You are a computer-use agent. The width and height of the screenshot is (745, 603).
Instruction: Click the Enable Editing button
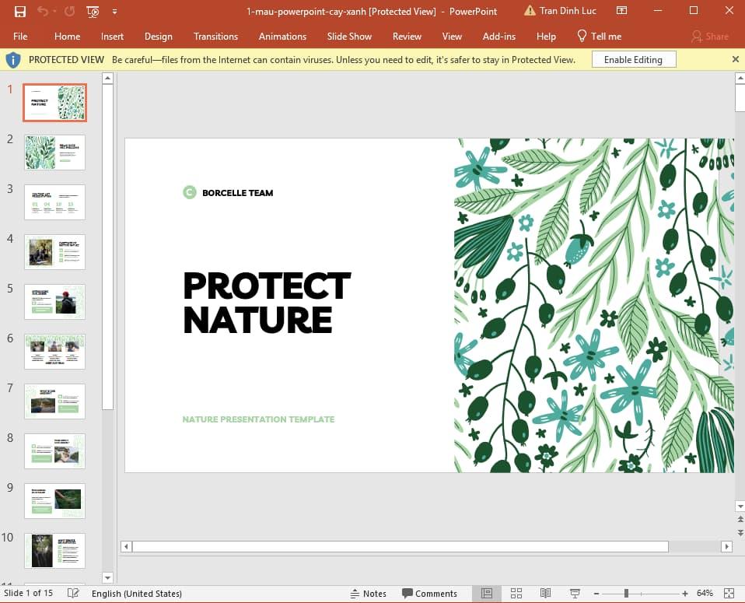pos(632,58)
